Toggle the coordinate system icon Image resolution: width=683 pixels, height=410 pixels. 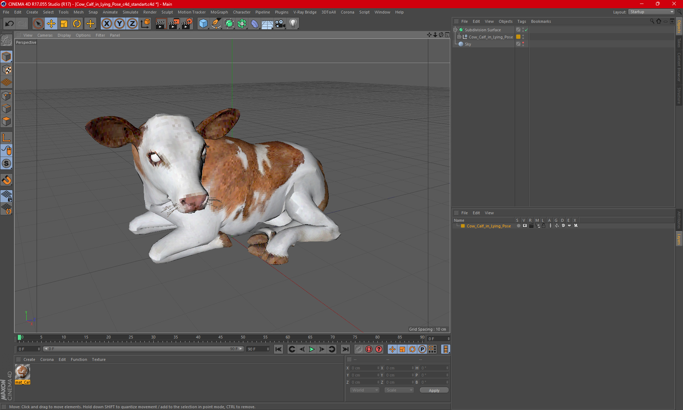click(145, 24)
